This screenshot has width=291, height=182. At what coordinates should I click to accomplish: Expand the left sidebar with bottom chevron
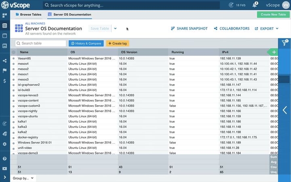coord(5,178)
